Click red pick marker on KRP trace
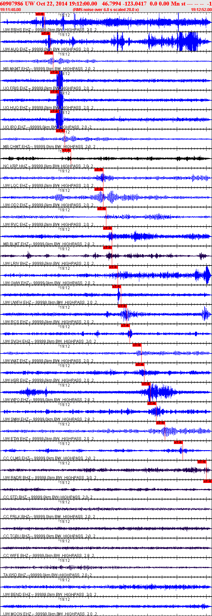The image size is (212, 616). pos(66,150)
